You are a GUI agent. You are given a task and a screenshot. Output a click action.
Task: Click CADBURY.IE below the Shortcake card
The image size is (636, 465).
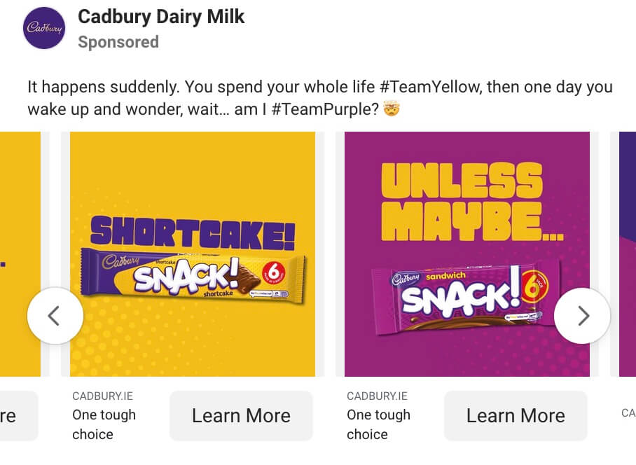coord(99,396)
